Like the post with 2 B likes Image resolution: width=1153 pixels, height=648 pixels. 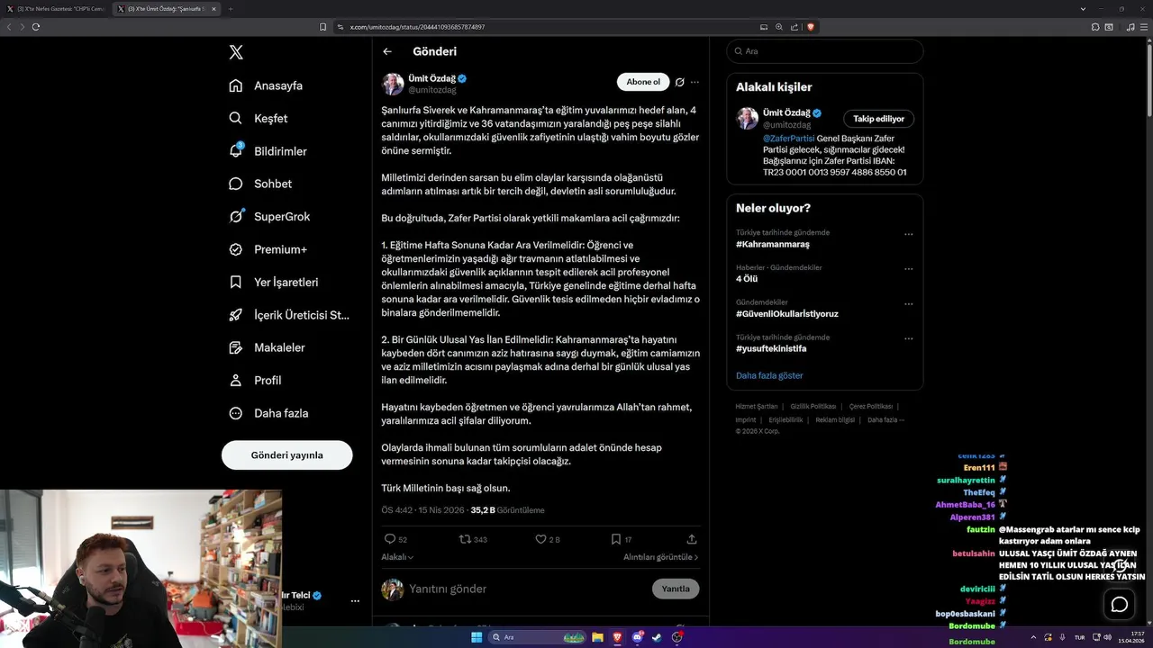(540, 539)
